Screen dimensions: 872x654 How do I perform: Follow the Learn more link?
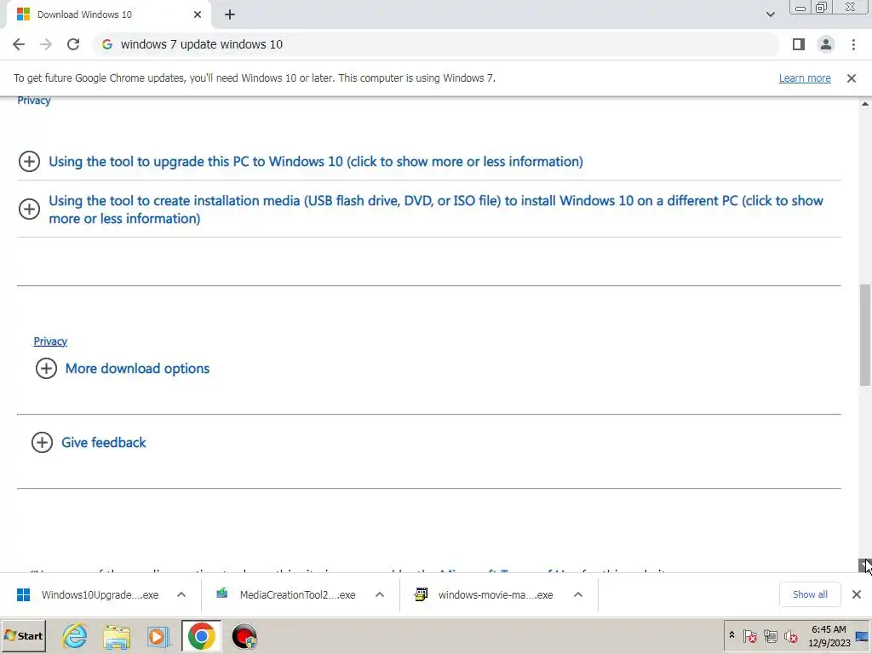pyautogui.click(x=805, y=78)
